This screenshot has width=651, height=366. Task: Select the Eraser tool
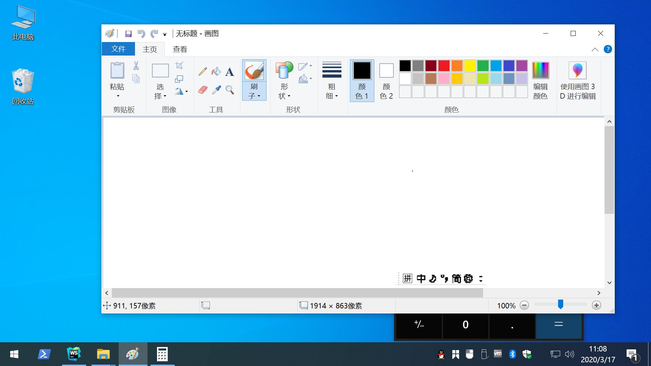point(203,90)
